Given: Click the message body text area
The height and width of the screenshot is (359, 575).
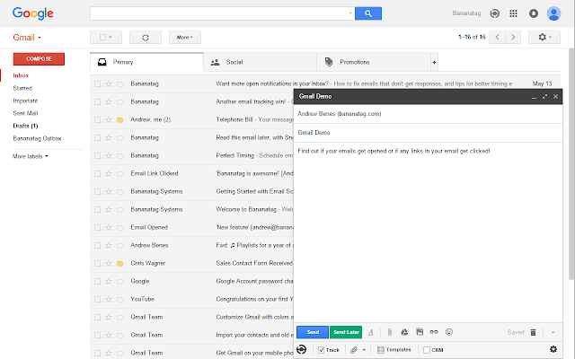Looking at the screenshot, I should click(x=428, y=232).
